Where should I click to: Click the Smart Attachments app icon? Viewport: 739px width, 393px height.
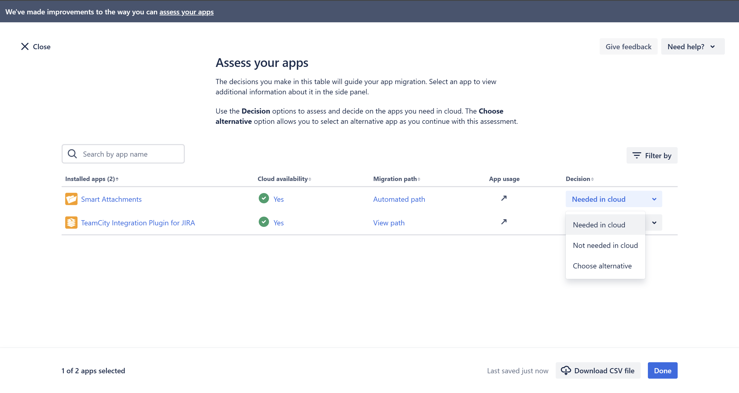[x=71, y=199]
